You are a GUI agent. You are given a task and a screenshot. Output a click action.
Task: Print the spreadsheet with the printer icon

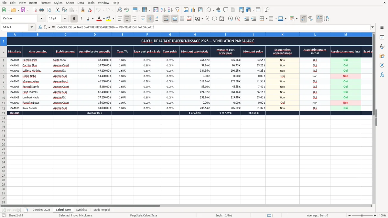tap(42, 10)
